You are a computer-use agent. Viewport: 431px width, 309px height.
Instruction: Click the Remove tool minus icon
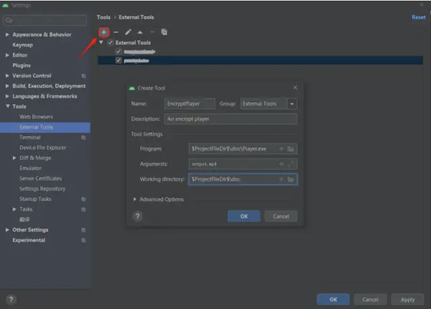(116, 33)
